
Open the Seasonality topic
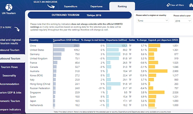point(9,76)
